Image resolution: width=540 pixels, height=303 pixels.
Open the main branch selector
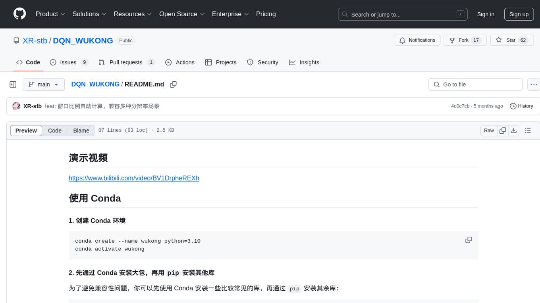coord(44,84)
